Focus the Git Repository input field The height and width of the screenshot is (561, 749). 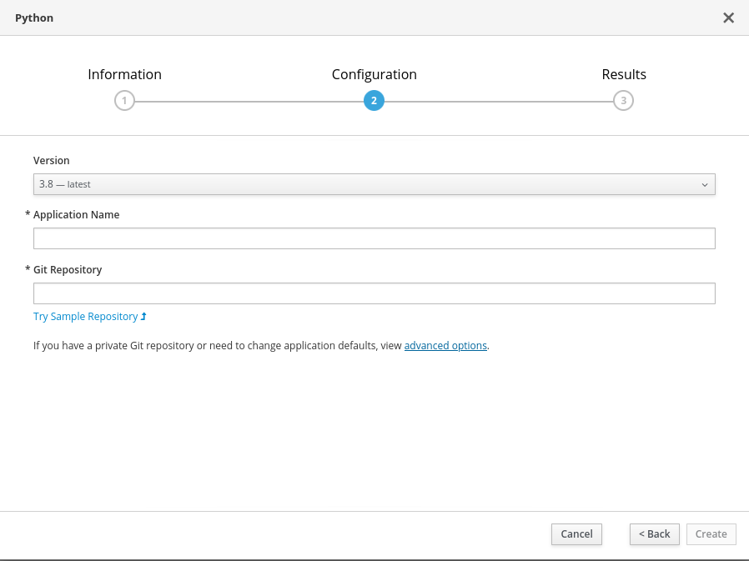(x=374, y=293)
